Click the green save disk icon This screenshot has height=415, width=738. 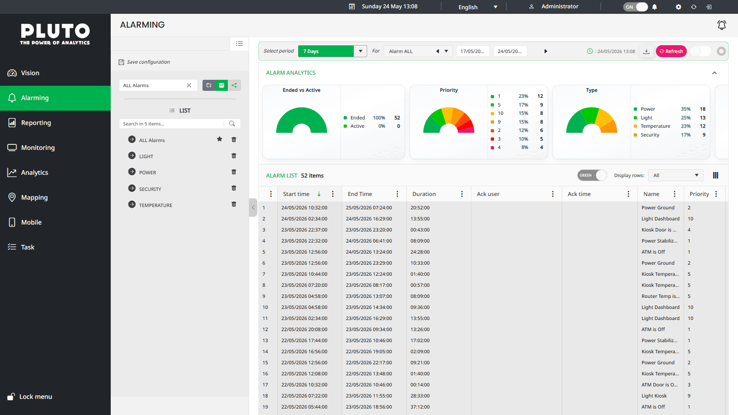pos(221,85)
